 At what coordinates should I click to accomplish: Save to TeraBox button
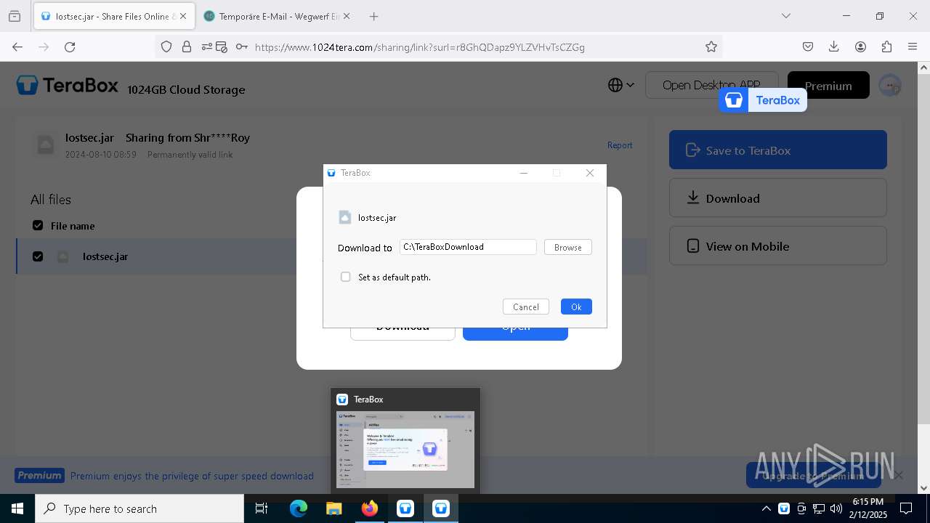tap(778, 150)
